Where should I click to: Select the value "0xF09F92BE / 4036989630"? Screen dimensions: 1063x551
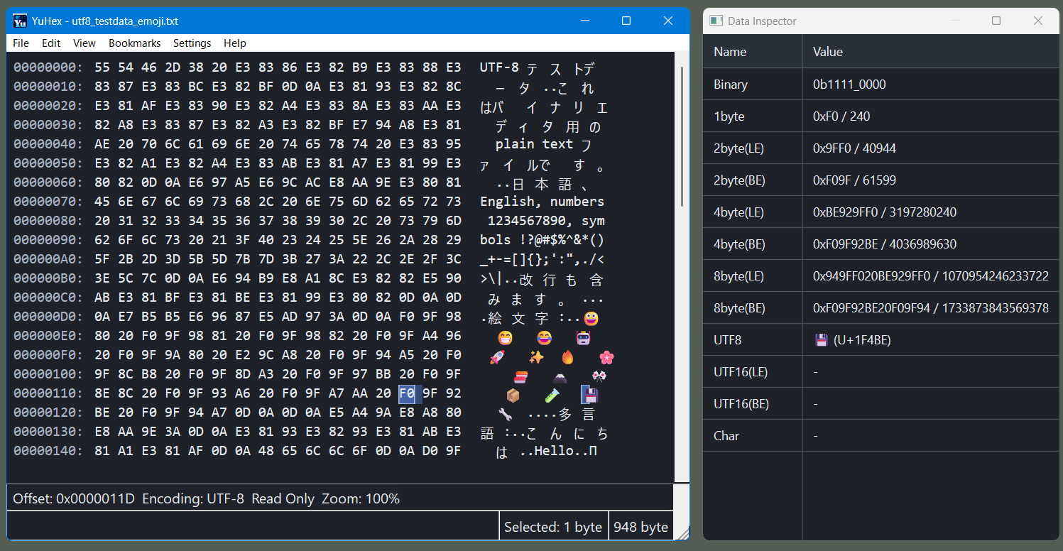coord(885,244)
